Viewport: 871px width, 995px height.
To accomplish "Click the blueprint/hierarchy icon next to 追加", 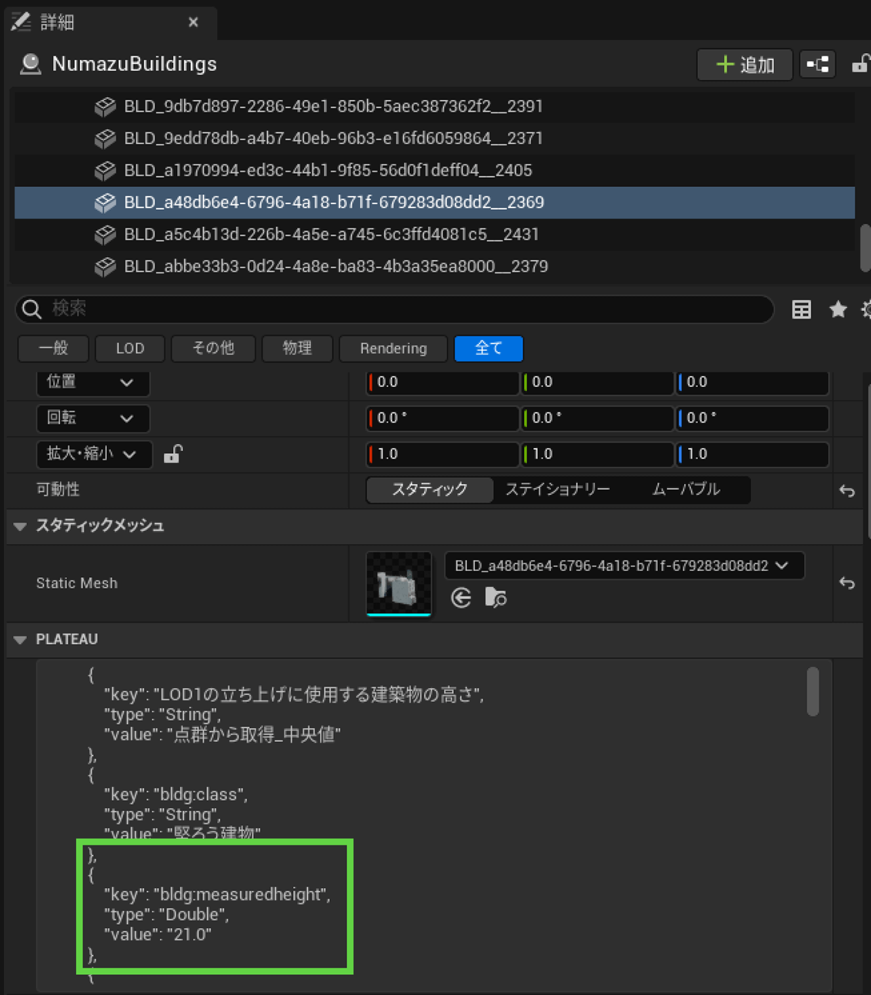I will coord(817,64).
